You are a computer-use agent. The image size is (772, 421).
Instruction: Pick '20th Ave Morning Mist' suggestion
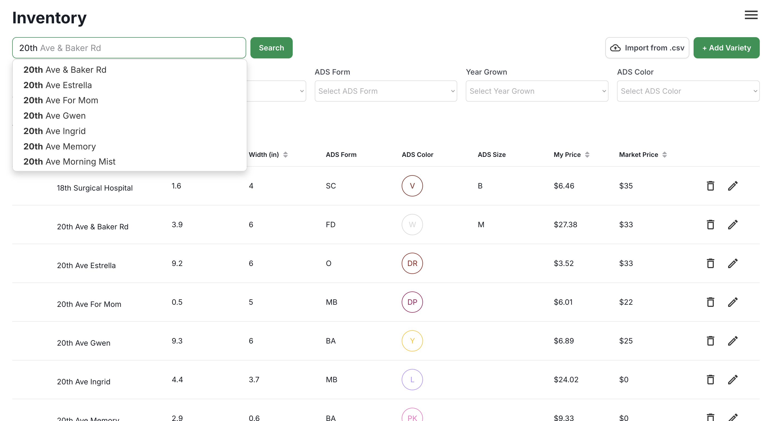click(x=69, y=162)
